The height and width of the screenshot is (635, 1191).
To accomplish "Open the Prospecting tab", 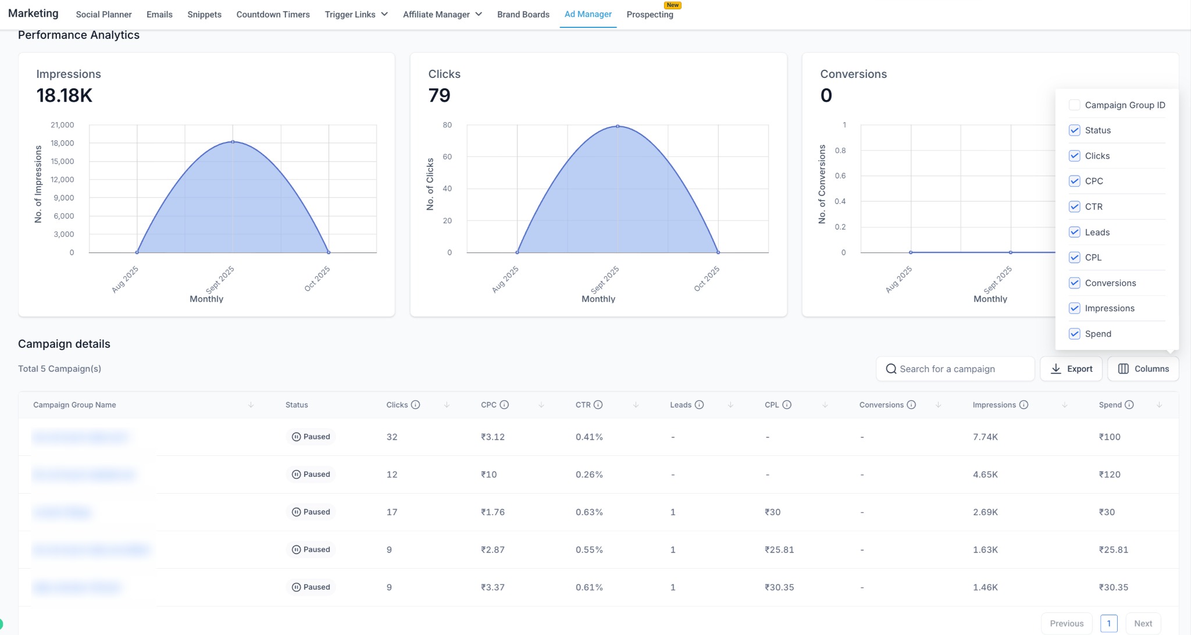I will tap(650, 15).
